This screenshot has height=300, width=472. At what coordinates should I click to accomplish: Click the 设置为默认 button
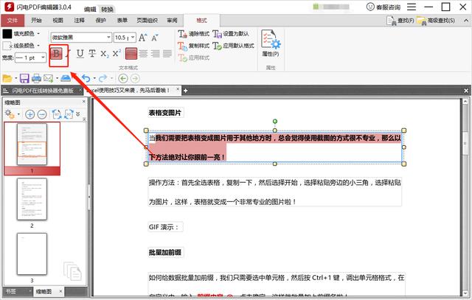[231, 33]
